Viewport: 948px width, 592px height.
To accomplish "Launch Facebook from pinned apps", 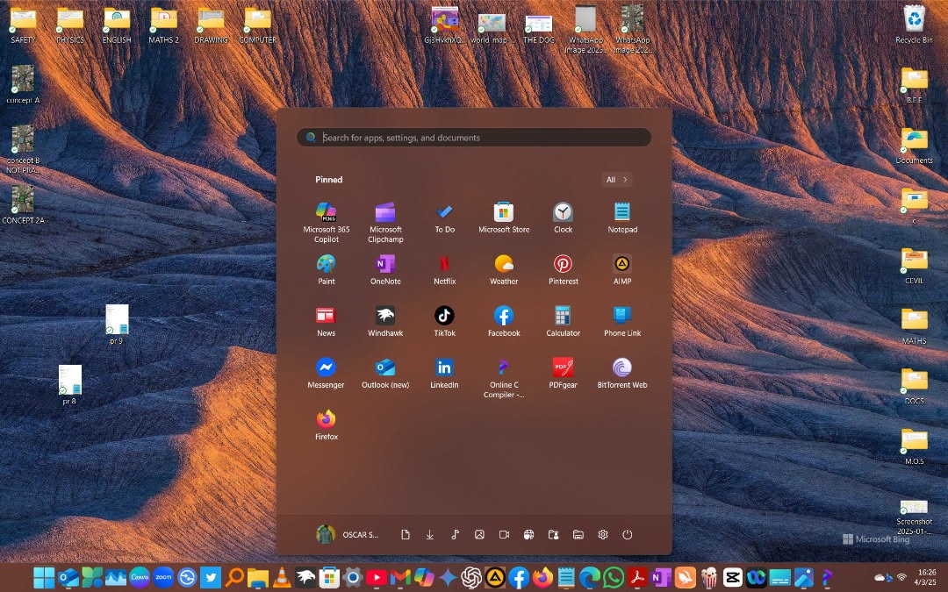I will pos(504,321).
